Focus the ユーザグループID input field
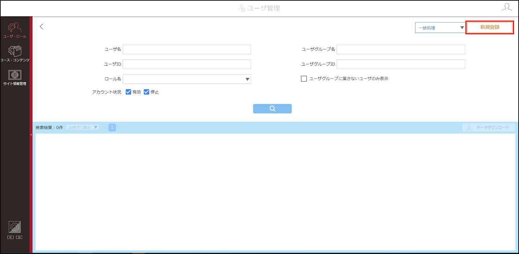This screenshot has width=519, height=254. (x=401, y=64)
